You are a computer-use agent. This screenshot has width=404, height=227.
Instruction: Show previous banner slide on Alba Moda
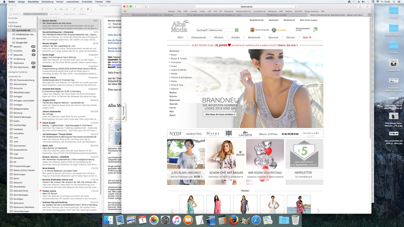(201, 85)
